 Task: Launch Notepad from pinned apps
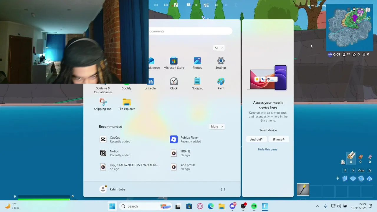197,84
